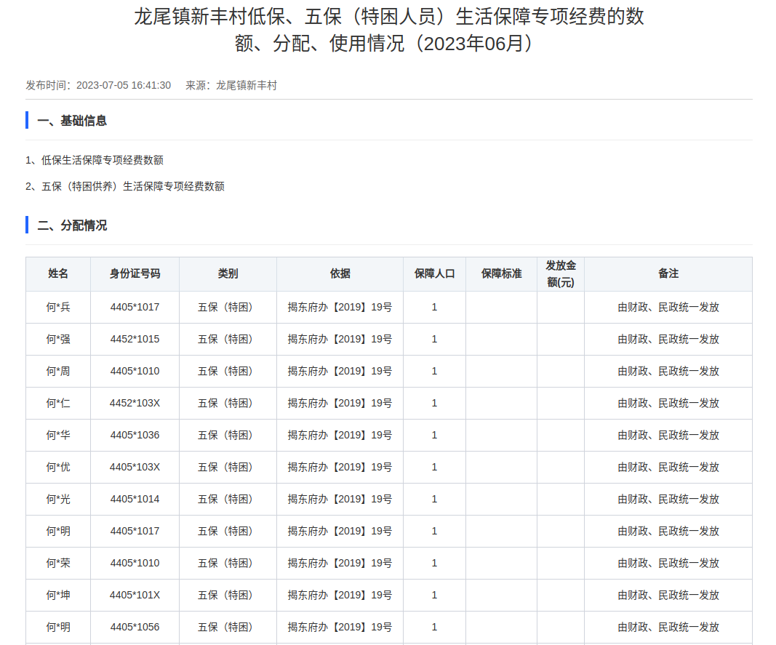This screenshot has width=776, height=645.
Task: Click the source text 来源：龙尾镇新丰村
Action: pos(231,85)
